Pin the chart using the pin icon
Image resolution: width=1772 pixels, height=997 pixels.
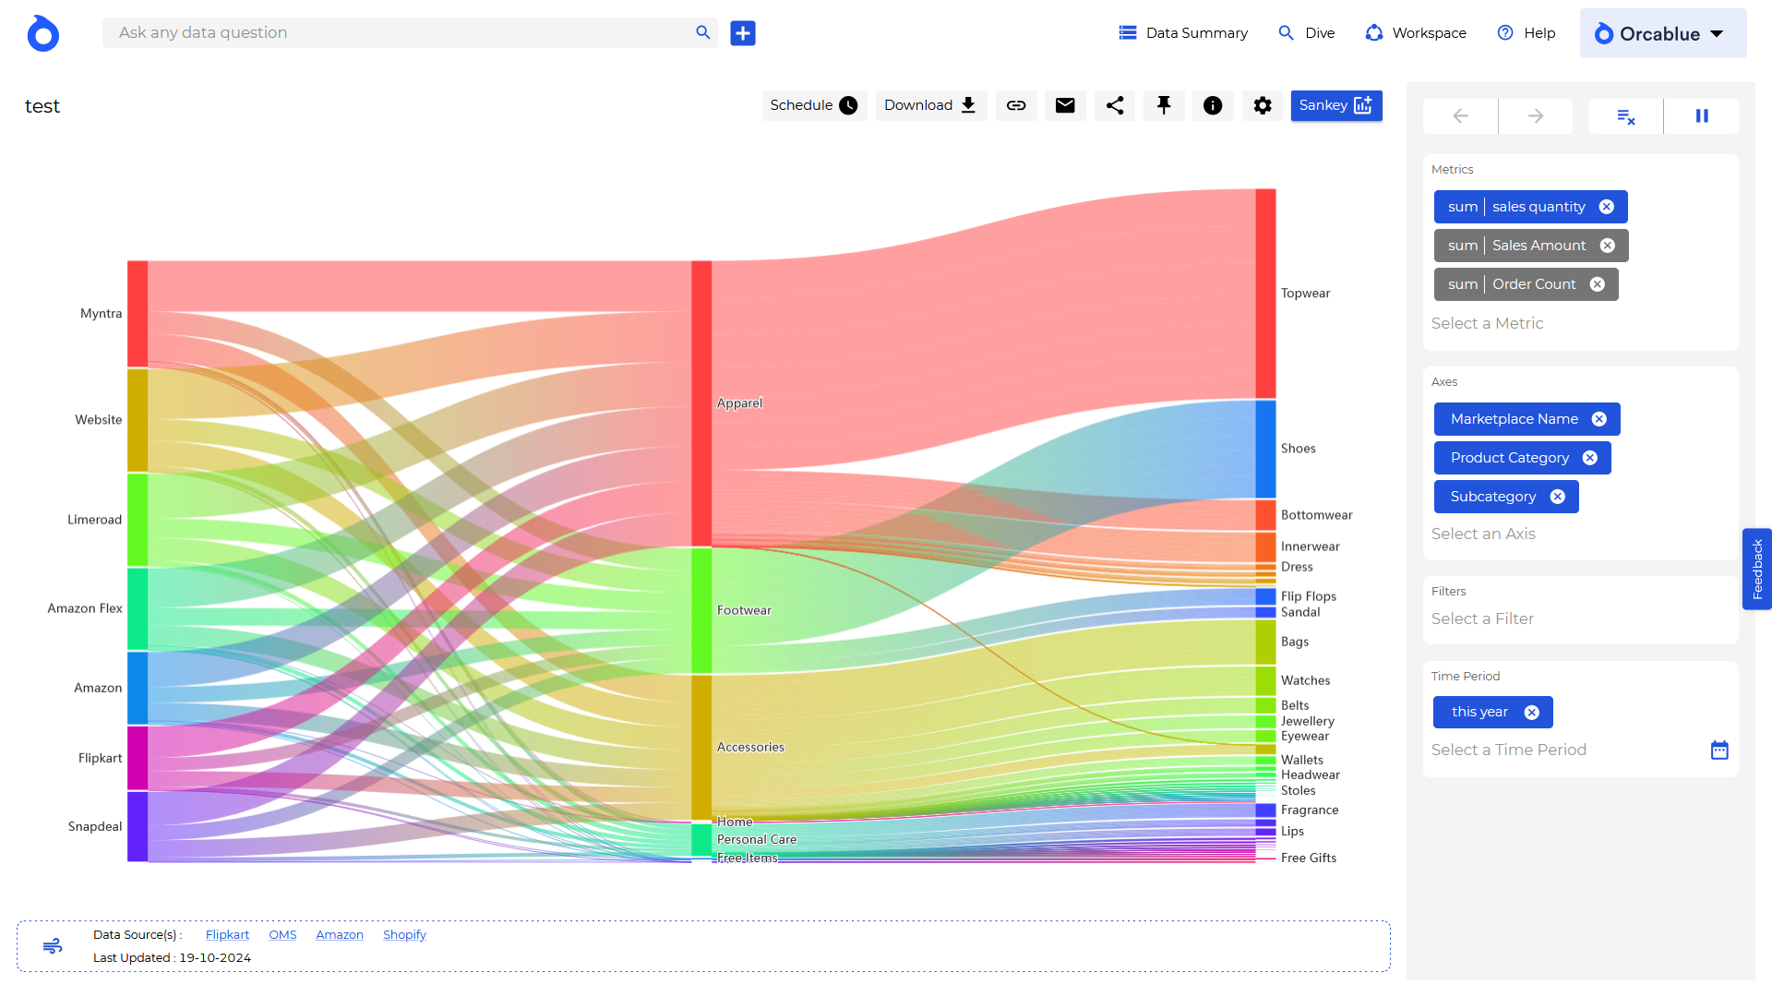point(1164,105)
